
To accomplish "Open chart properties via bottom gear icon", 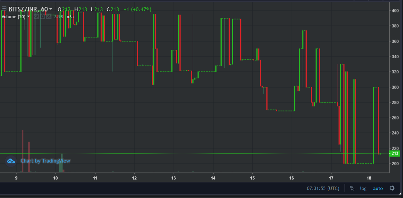I will (392, 188).
